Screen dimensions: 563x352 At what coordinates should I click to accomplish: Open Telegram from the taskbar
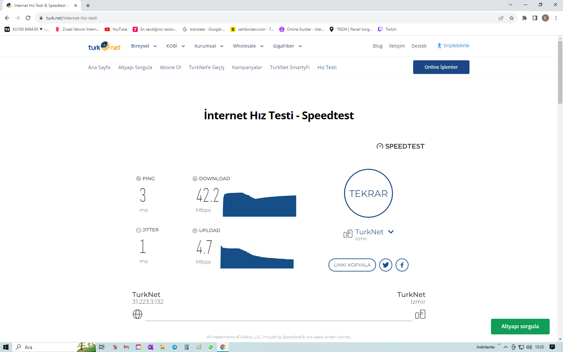click(x=175, y=347)
